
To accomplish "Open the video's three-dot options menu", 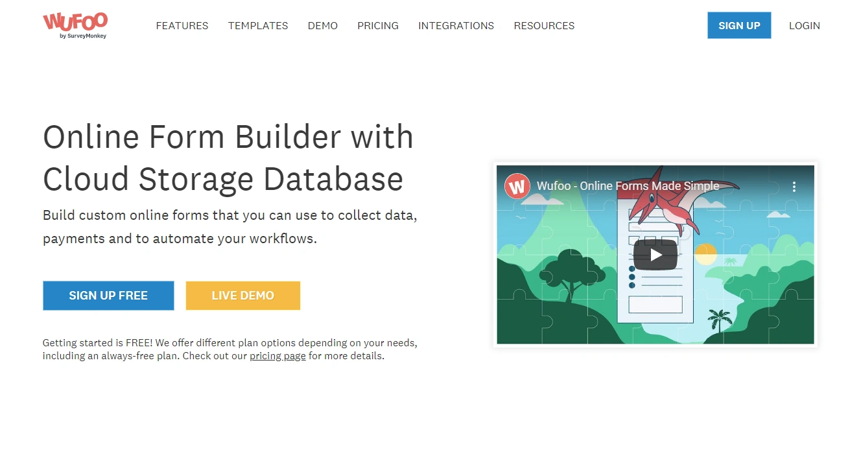I will (794, 187).
